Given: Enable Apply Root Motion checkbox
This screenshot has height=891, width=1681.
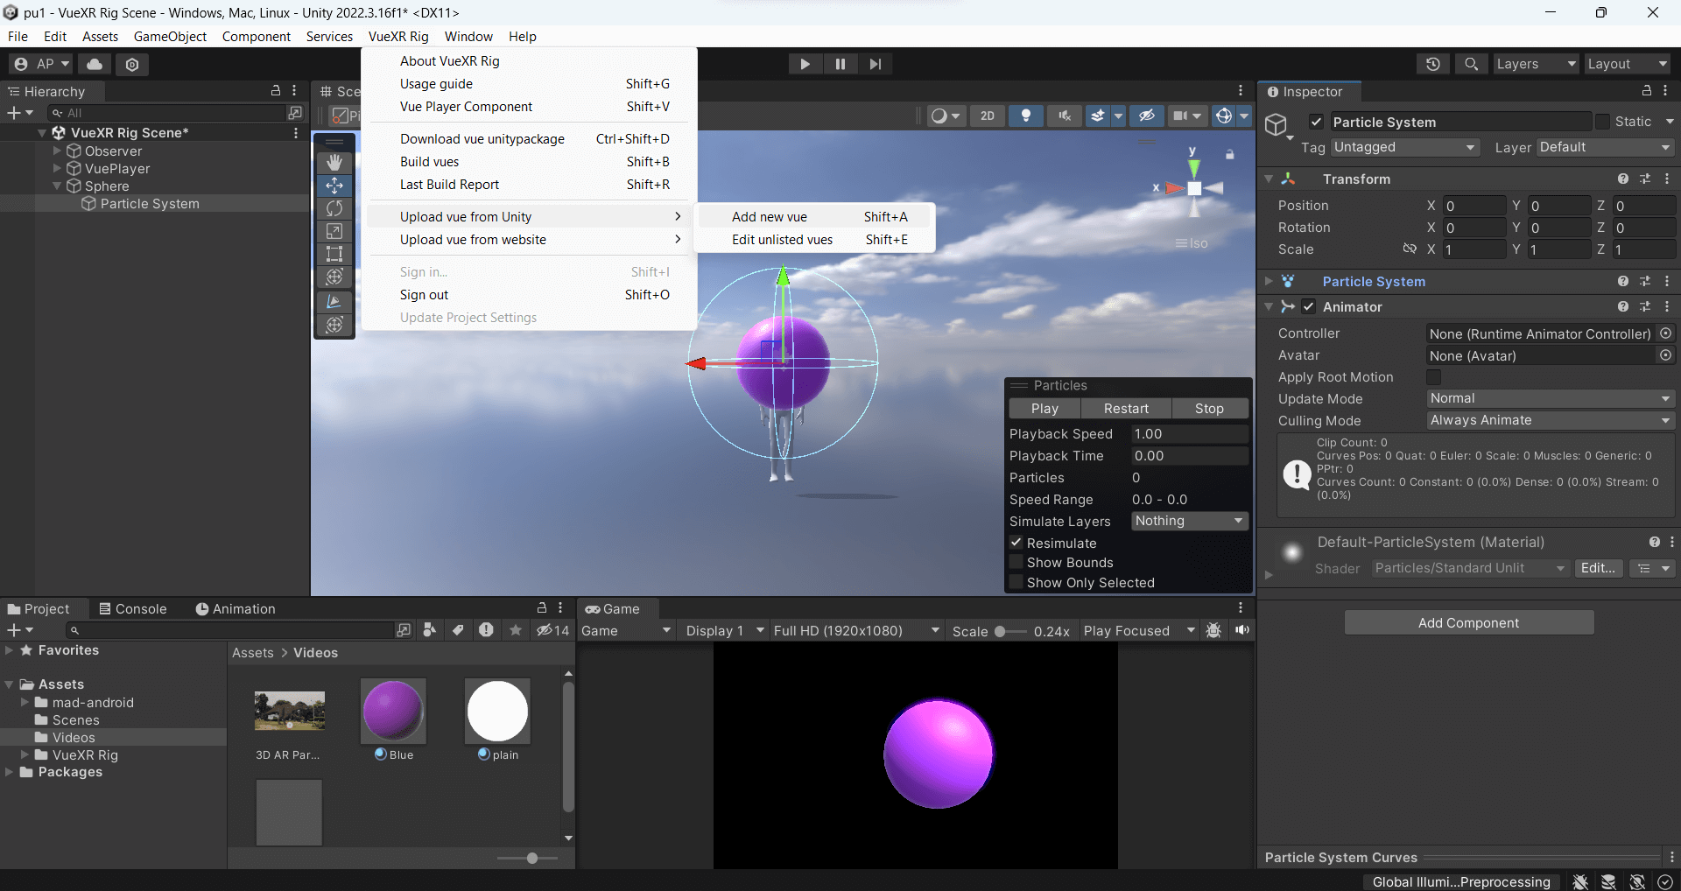Looking at the screenshot, I should pyautogui.click(x=1433, y=377).
